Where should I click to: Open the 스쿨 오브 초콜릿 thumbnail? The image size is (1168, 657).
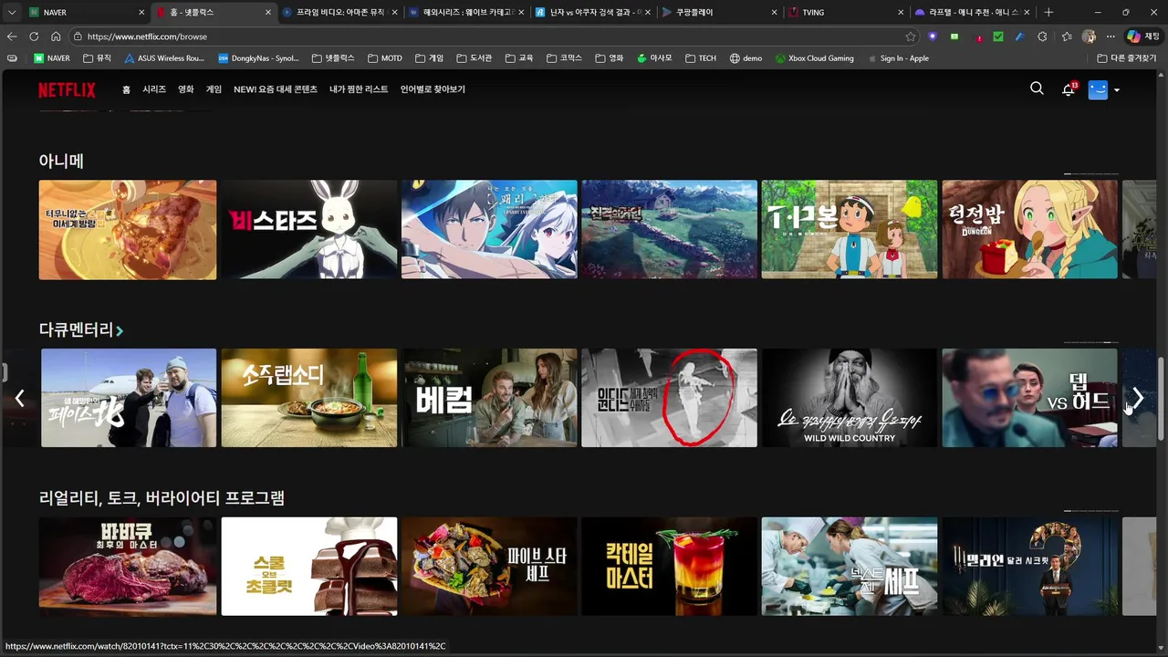click(x=309, y=567)
